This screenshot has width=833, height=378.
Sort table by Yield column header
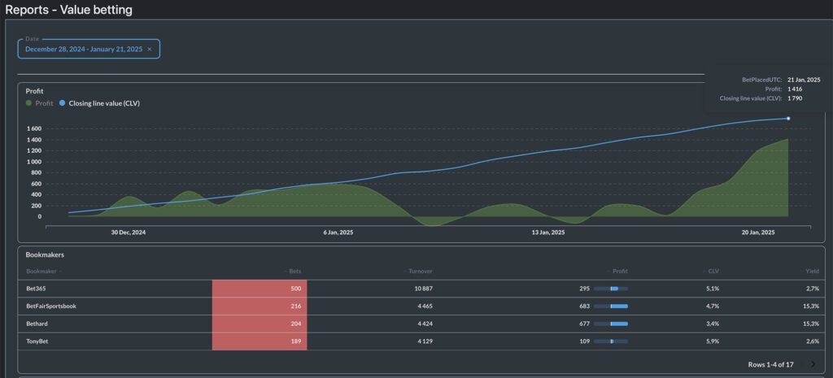(811, 271)
